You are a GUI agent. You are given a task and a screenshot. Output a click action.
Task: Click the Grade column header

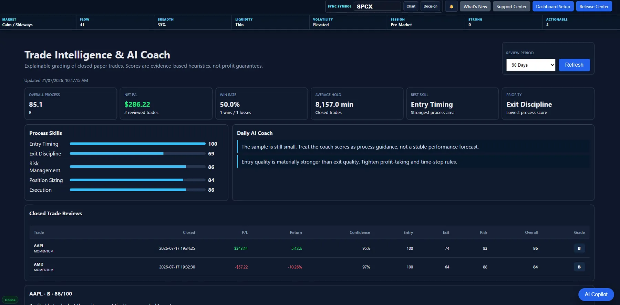click(579, 233)
